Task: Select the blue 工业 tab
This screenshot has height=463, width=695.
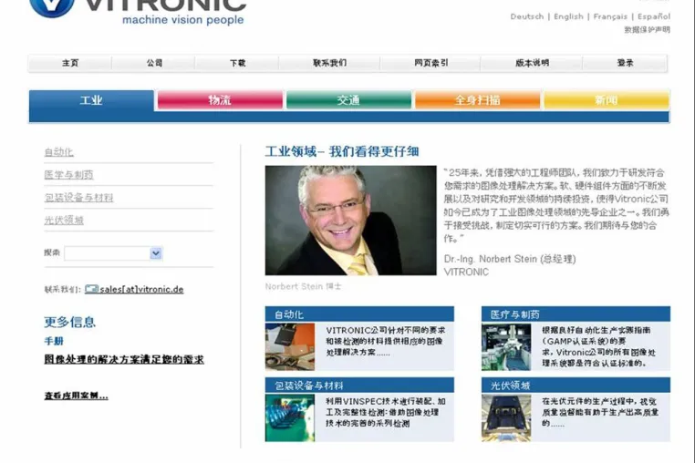Action: tap(91, 100)
